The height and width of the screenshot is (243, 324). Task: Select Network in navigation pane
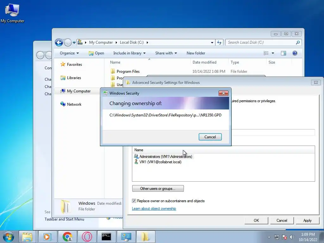[71, 104]
